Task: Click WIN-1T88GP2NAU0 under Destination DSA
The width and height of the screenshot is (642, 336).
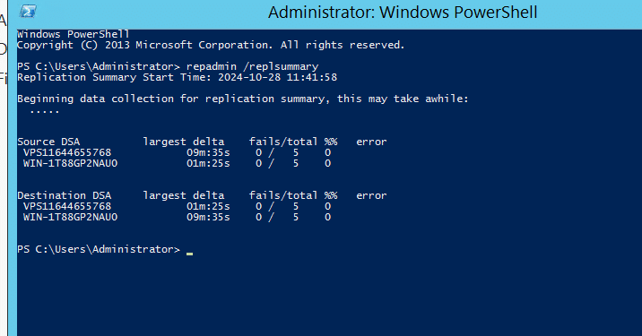Action: 71,217
